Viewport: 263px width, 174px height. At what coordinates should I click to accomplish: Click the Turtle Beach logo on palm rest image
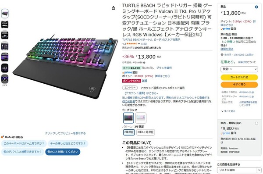coord(92,89)
